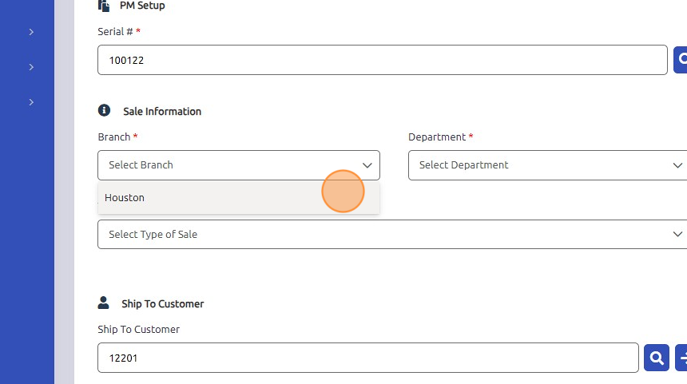Image resolution: width=687 pixels, height=384 pixels.
Task: Click the PM Setup heading
Action: pos(142,6)
